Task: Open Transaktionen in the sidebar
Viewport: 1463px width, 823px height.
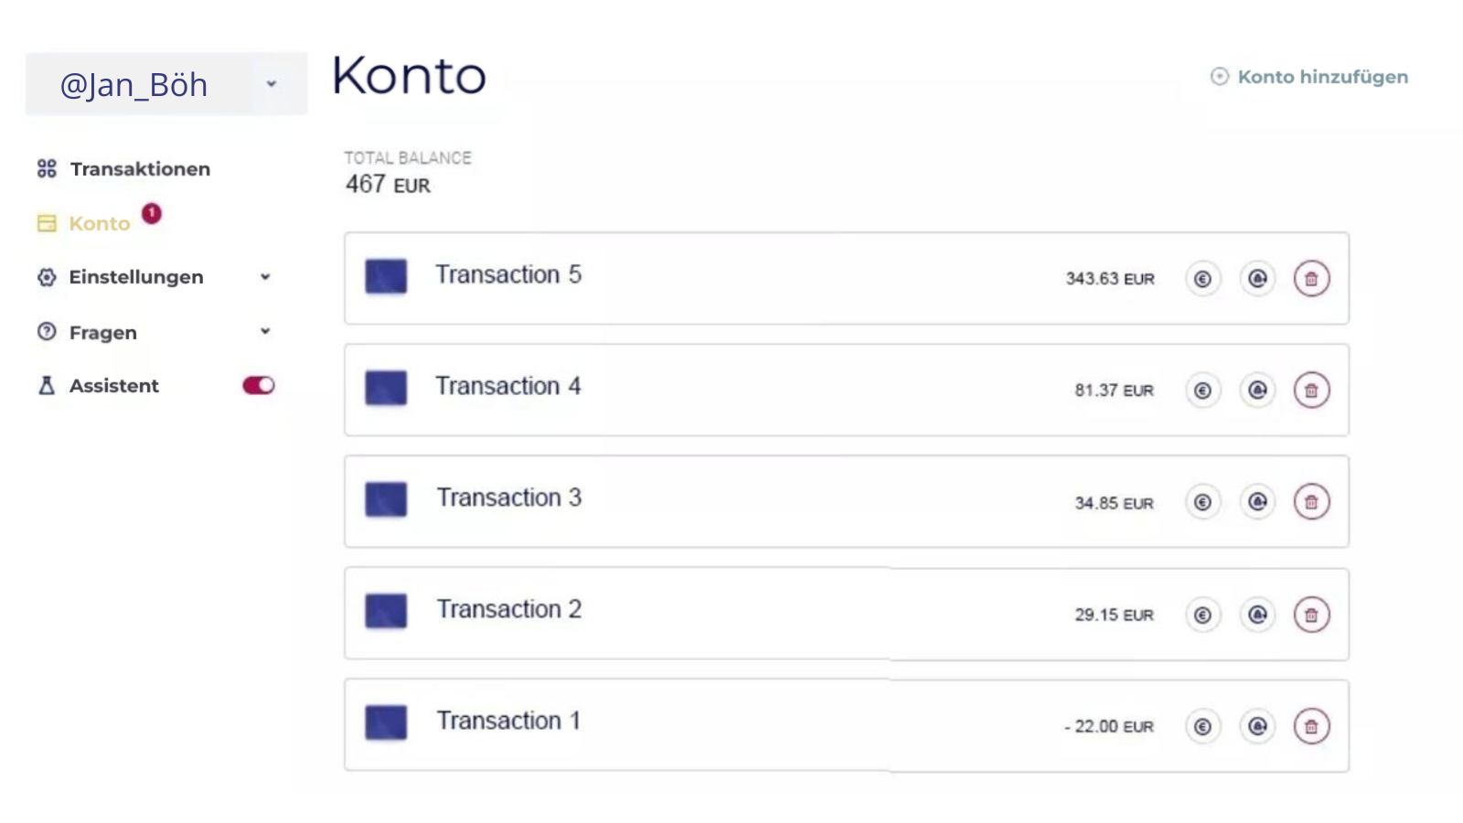Action: [x=139, y=169]
